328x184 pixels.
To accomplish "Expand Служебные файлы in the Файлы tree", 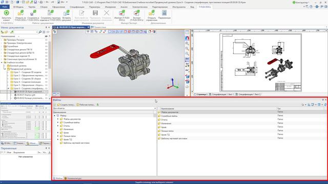I will [x=58, y=123].
